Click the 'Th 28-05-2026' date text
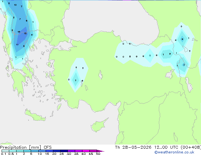 click(x=133, y=147)
